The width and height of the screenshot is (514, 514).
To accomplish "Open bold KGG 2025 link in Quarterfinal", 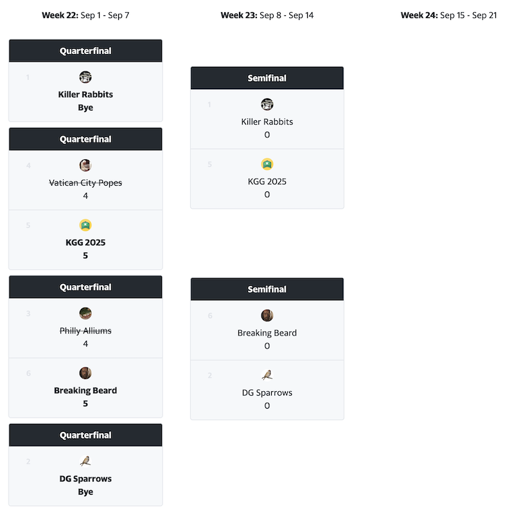I will point(85,243).
